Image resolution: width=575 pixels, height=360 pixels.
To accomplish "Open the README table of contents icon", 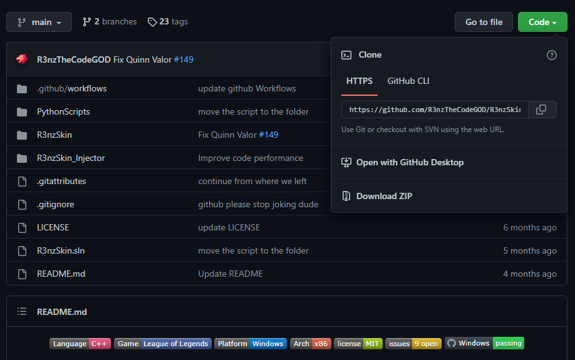I will tap(22, 312).
